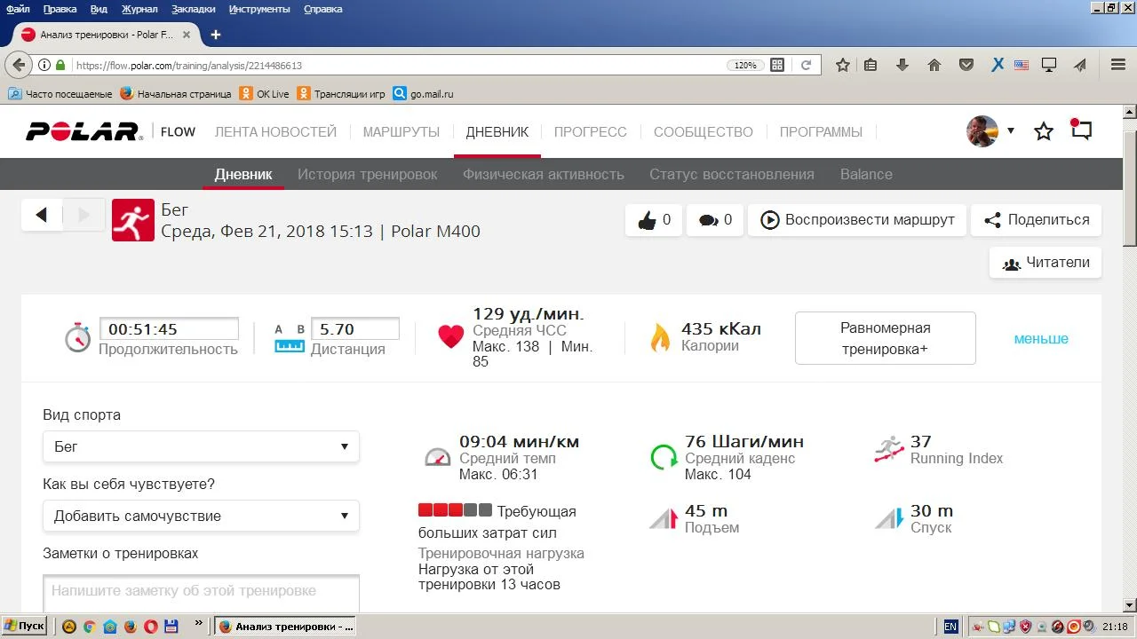This screenshot has width=1137, height=639.
Task: Switch to the ПРОГРЕСС menu item
Action: tap(590, 132)
